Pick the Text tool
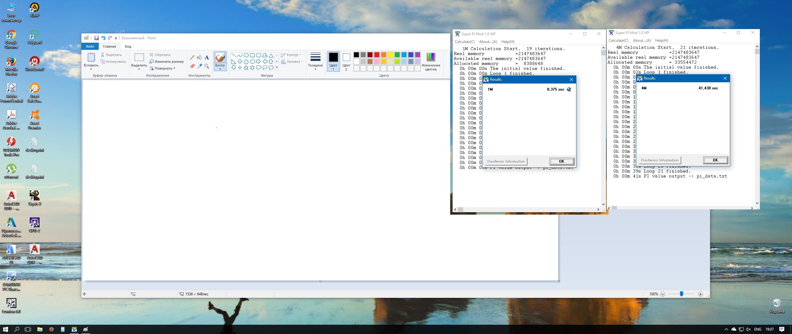 [x=207, y=57]
